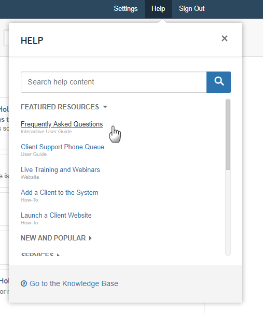Screen dimensions: 263x313
Task: Click the empty scrollbar track below thumb
Action: pos(228,212)
